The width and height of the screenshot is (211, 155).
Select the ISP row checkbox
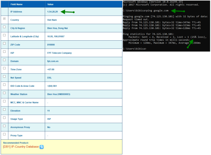click(x=4, y=52)
